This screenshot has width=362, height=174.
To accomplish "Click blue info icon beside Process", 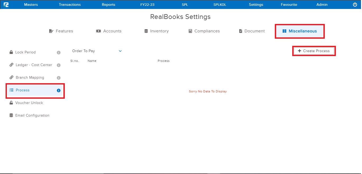I will (59, 90).
